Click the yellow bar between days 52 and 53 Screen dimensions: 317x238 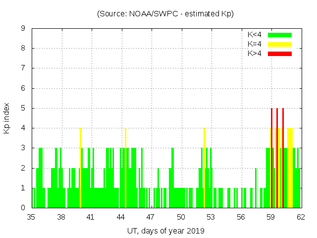(204, 169)
